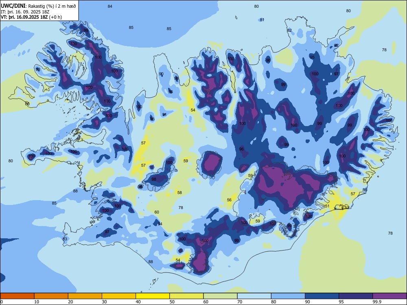
Task: Click the humidity value '51' in yellow area
Action: pyautogui.click(x=327, y=206)
